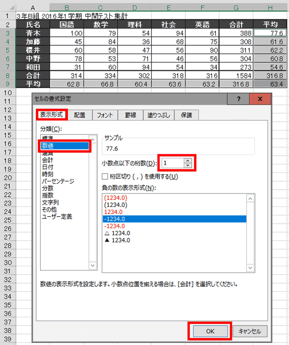Click the キャンセル button

click(x=250, y=331)
